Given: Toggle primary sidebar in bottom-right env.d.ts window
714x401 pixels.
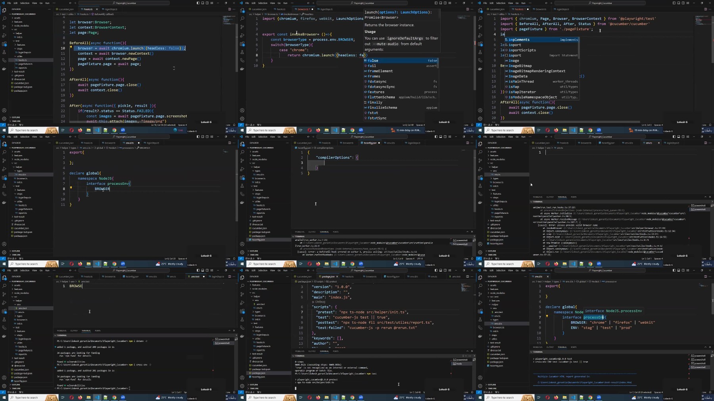Looking at the screenshot, I should pyautogui.click(x=674, y=270).
